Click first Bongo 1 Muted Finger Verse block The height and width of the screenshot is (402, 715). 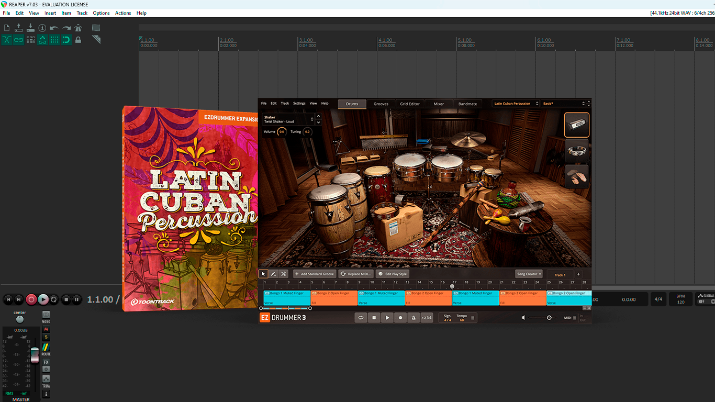coord(287,298)
